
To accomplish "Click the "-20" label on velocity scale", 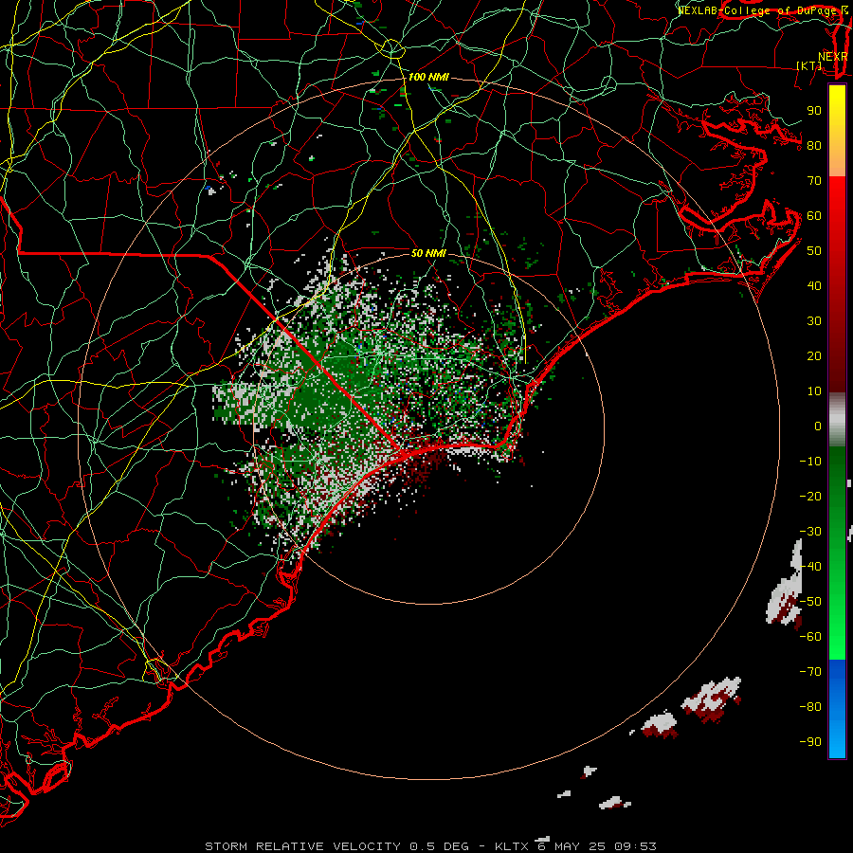I will click(x=810, y=497).
